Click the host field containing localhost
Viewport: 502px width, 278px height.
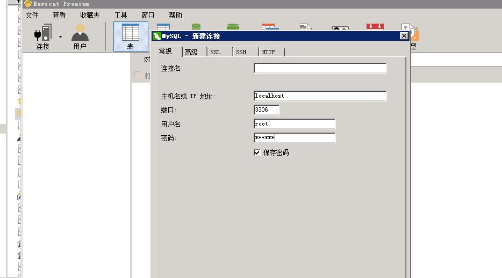coord(320,96)
